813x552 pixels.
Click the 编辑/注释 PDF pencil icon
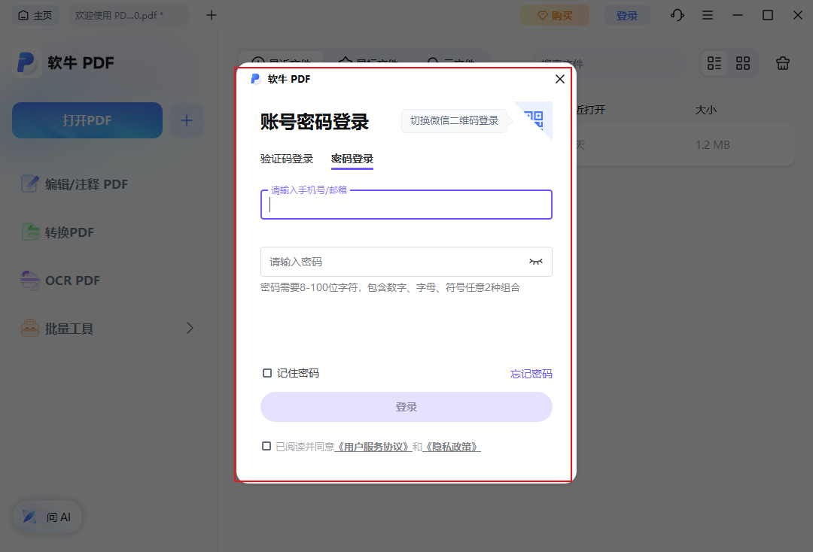[29, 183]
